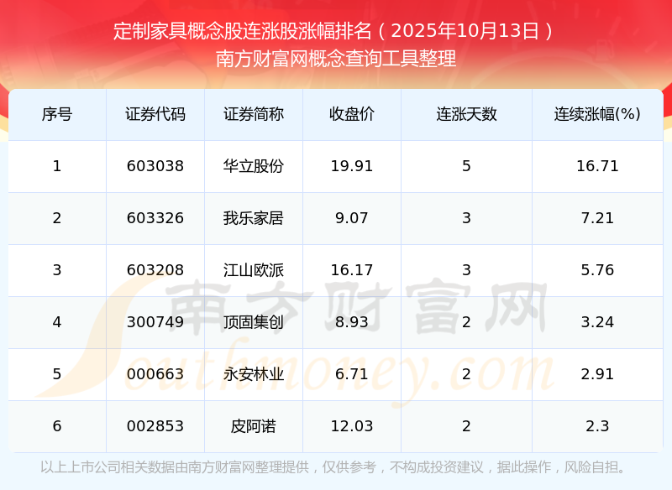Viewport: 672px width, 490px height.
Task: Click the title 定制家具概念股连涨股涨幅排名
Action: click(x=242, y=32)
